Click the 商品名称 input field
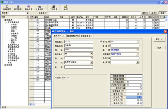168x109 pixels. pyautogui.click(x=79, y=46)
